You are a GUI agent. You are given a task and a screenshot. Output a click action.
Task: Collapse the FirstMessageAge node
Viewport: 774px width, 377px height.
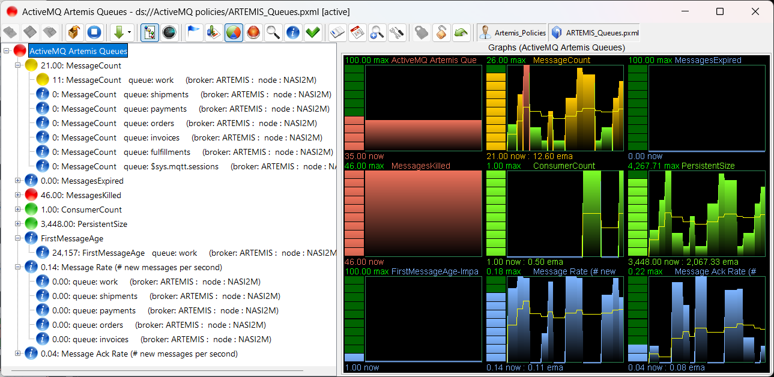pyautogui.click(x=18, y=238)
